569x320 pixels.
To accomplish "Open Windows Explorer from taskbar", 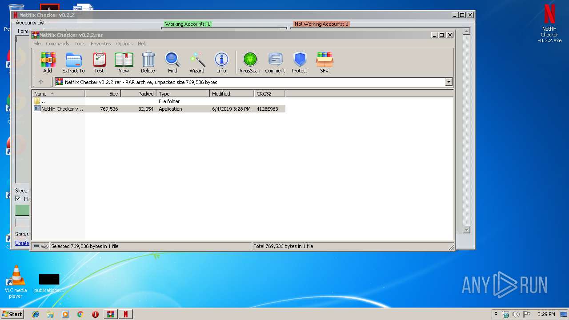I will [50, 314].
